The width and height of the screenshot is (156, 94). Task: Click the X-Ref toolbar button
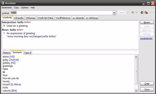pos(151,13)
